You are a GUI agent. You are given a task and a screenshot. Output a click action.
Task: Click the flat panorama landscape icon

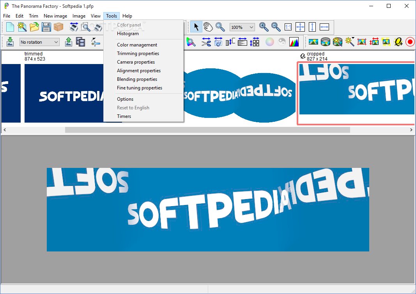click(313, 42)
